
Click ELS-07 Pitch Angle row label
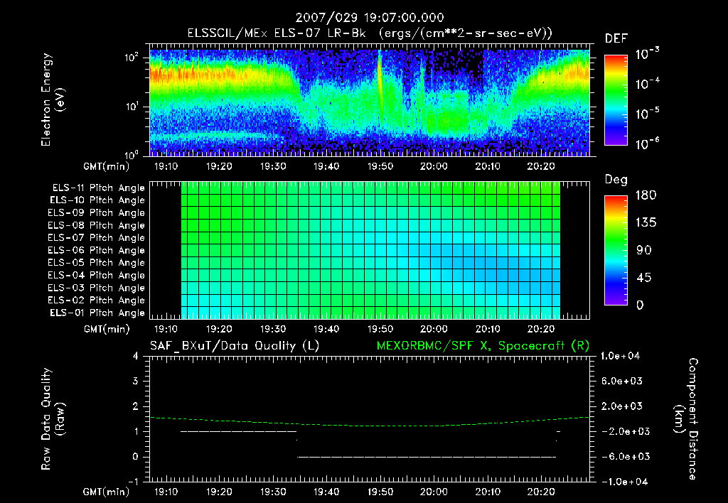pyautogui.click(x=97, y=238)
